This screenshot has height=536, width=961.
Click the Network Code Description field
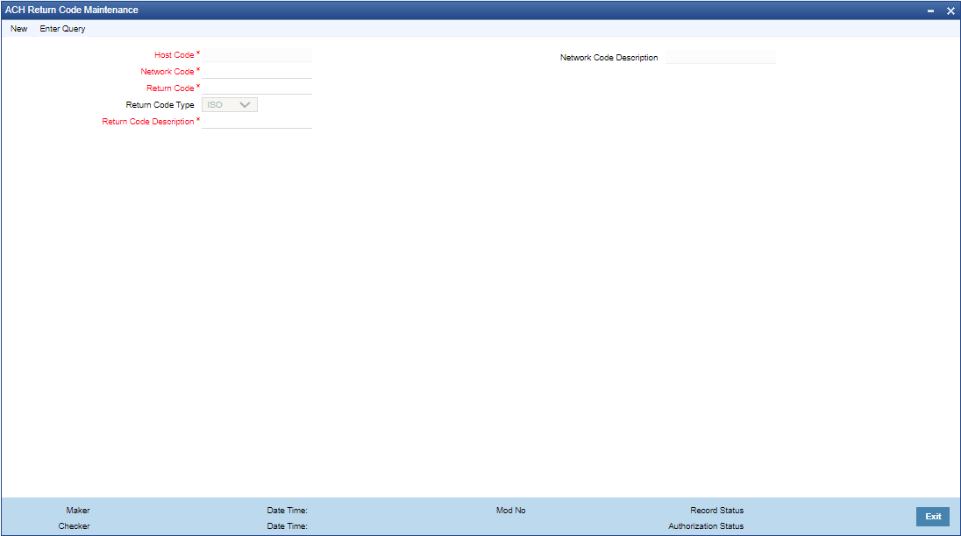[721, 58]
